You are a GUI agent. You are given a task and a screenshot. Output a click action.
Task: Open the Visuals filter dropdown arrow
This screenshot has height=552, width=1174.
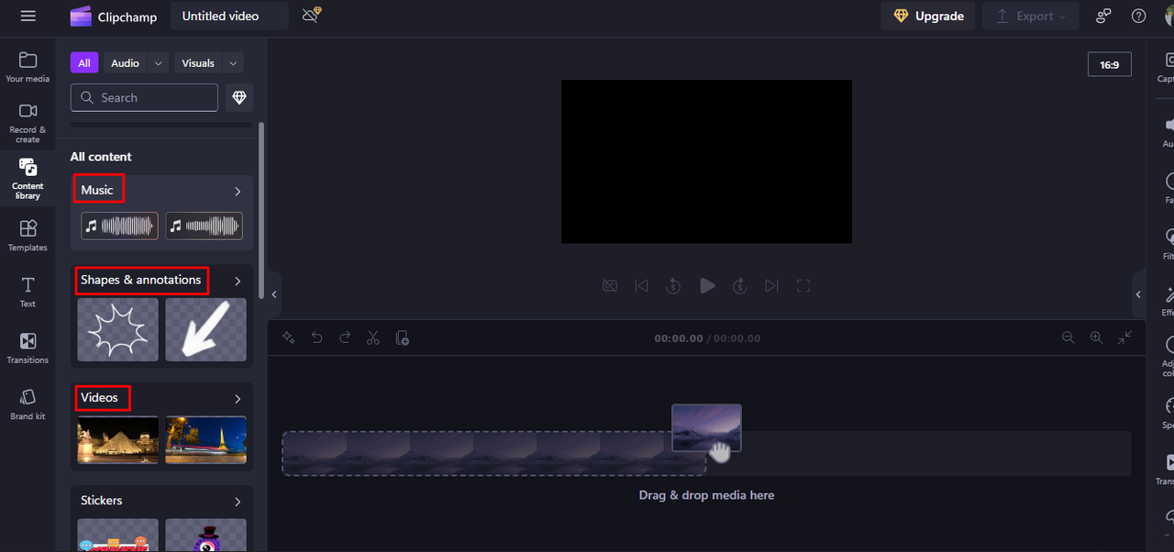tap(233, 62)
